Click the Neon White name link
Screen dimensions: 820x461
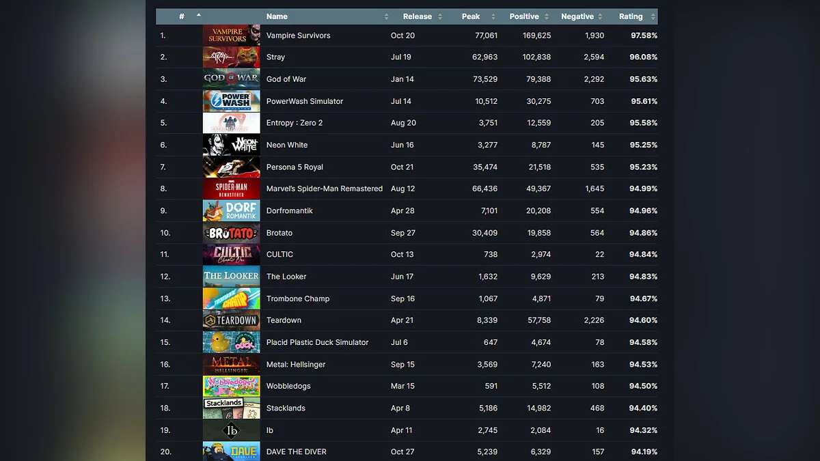click(x=287, y=145)
